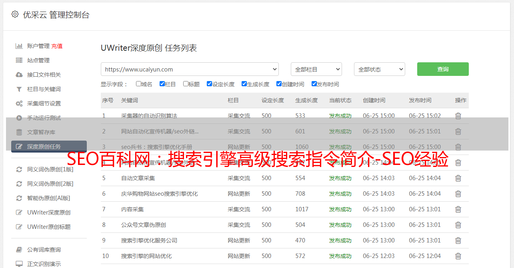Click 网站更新 in the 搜索引擎优化服务公司 row
Viewport: 514px width, 268px height.
tap(239, 240)
